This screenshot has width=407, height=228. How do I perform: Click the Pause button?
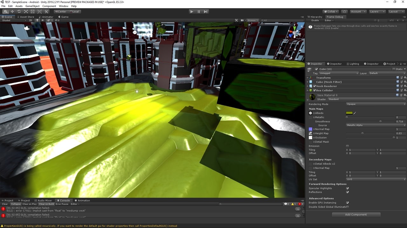[199, 11]
